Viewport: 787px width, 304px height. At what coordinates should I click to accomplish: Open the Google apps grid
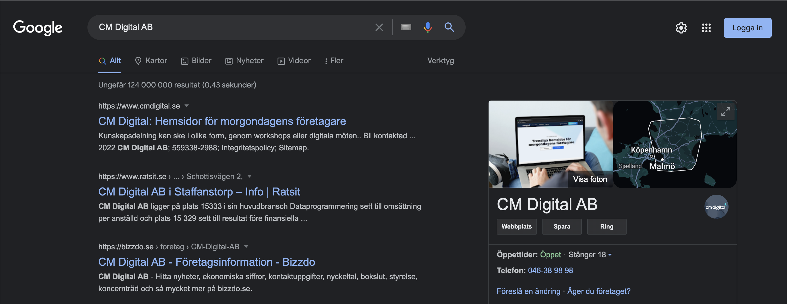coord(706,28)
